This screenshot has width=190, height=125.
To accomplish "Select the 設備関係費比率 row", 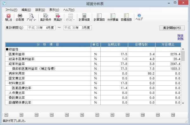I will tap(93, 102).
